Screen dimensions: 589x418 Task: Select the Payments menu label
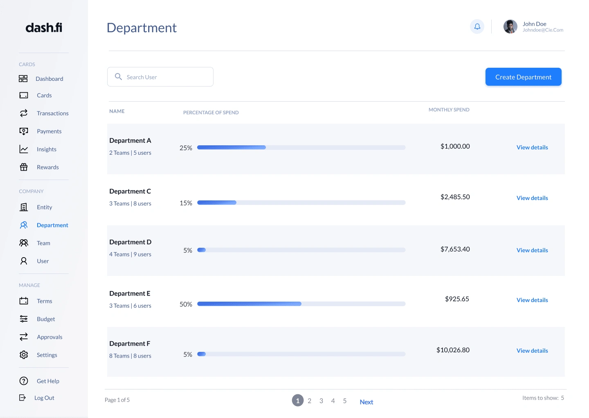(49, 131)
